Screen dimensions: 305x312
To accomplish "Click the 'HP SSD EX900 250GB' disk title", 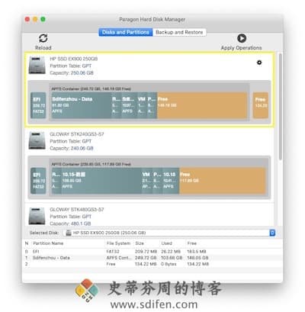I will pyautogui.click(x=74, y=59).
